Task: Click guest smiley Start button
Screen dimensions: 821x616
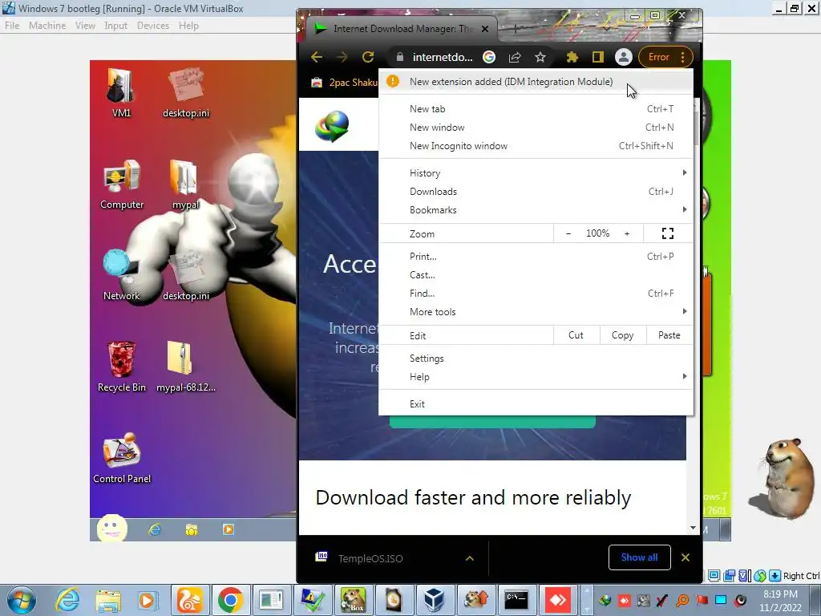Action: 112,528
